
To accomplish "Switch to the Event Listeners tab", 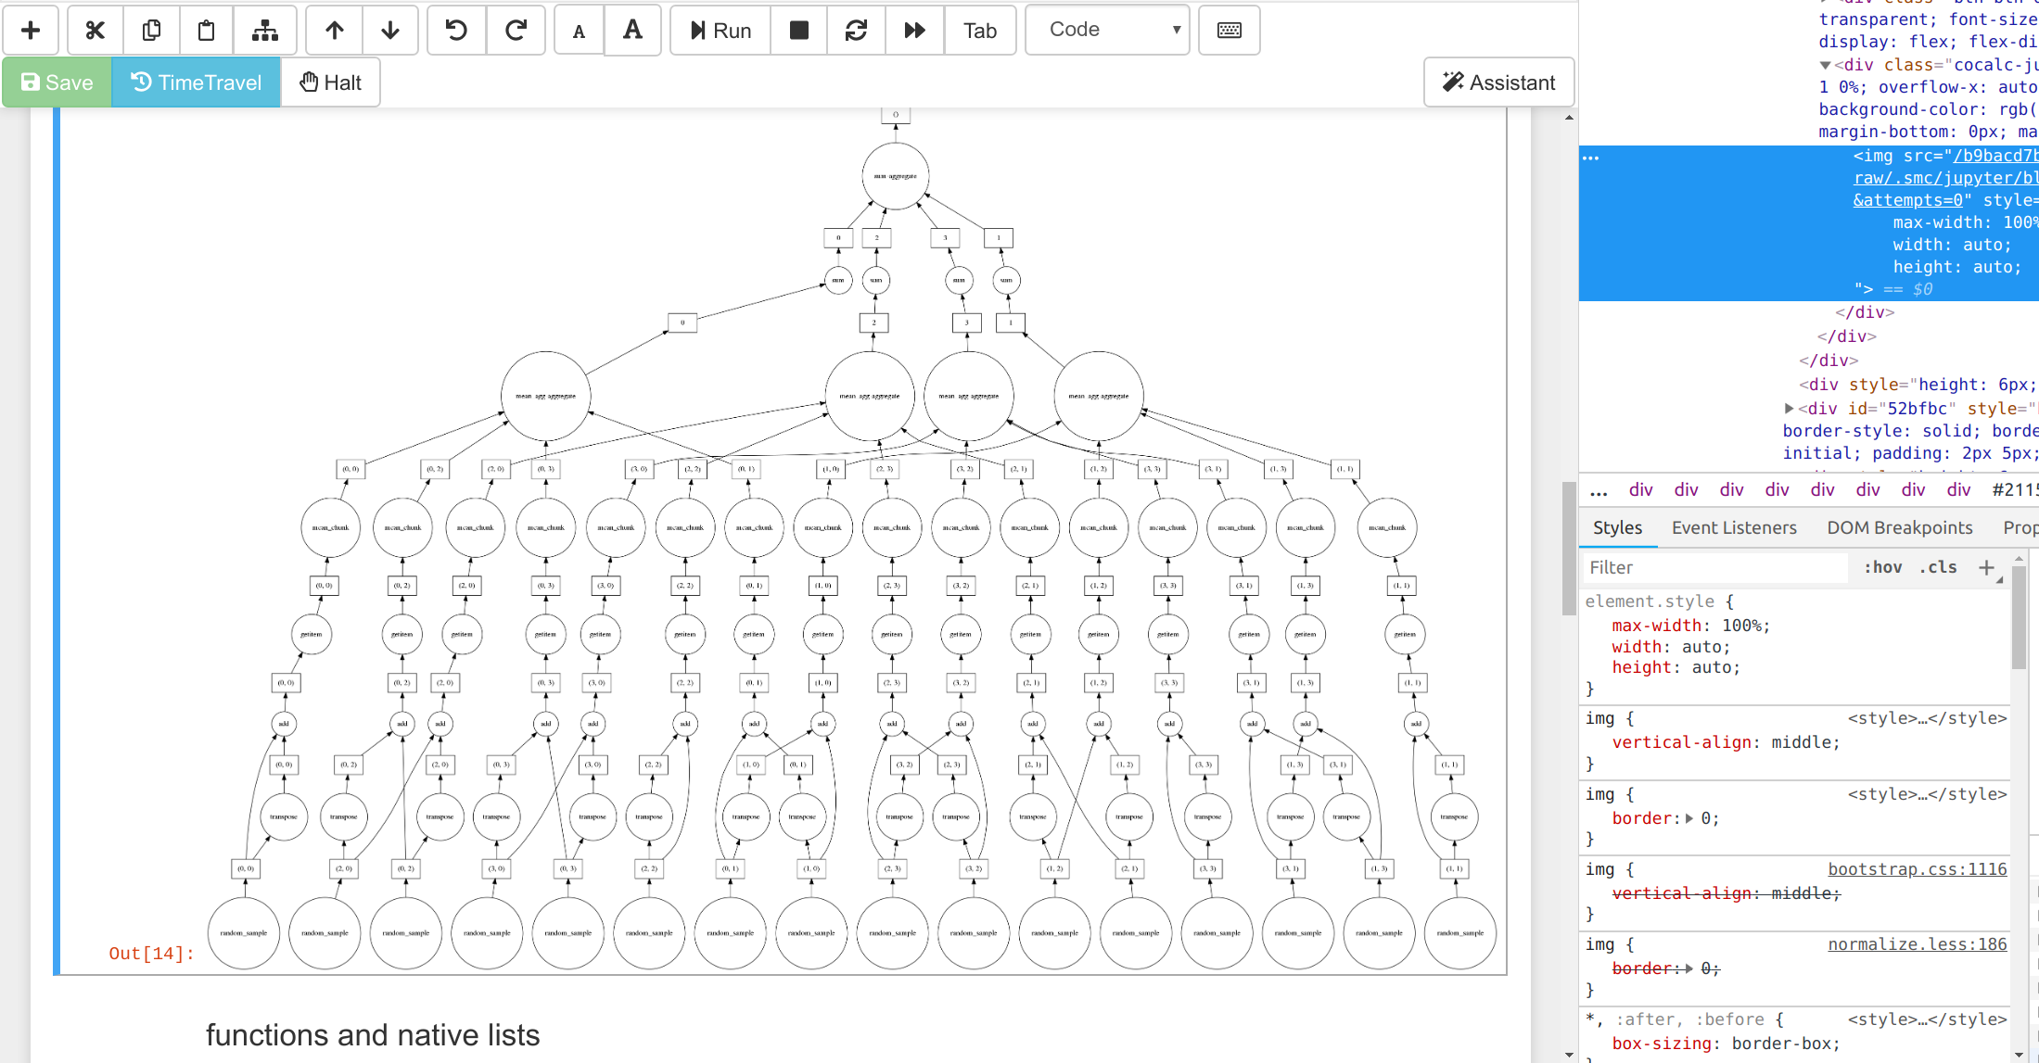I will click(1734, 527).
